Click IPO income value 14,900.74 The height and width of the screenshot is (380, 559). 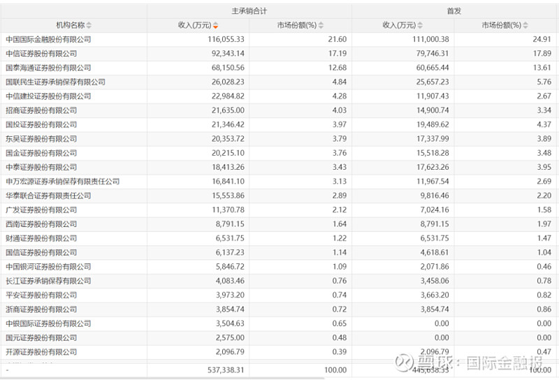click(433, 110)
